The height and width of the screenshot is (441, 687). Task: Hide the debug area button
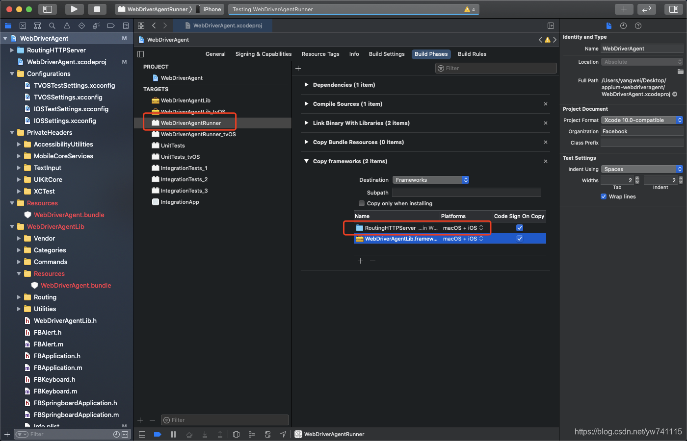[x=142, y=434]
